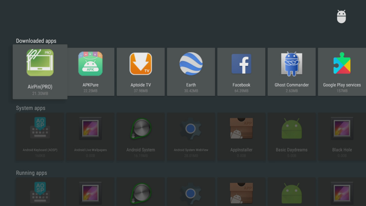Select WebView gear icon in Running apps
The height and width of the screenshot is (206, 366).
[x=191, y=193]
